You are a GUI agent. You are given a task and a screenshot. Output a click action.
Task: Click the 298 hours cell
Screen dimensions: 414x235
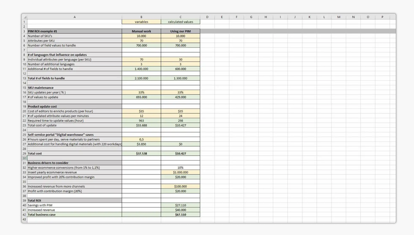(180, 121)
